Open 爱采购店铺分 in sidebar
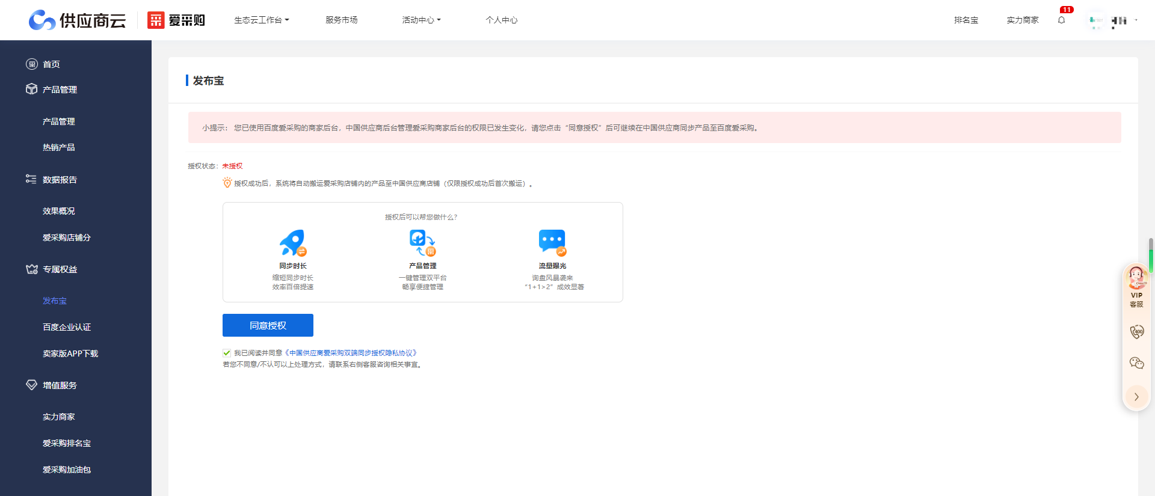Viewport: 1155px width, 496px height. (67, 237)
